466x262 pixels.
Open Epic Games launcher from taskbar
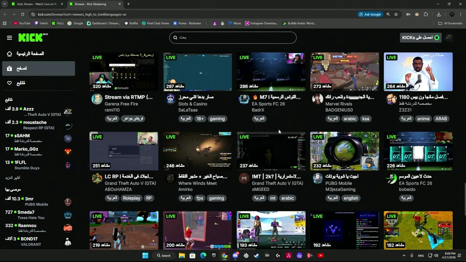pos(214,255)
